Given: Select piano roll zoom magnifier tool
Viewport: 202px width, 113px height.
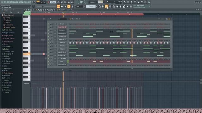Looking at the screenshot, I should [52, 10].
